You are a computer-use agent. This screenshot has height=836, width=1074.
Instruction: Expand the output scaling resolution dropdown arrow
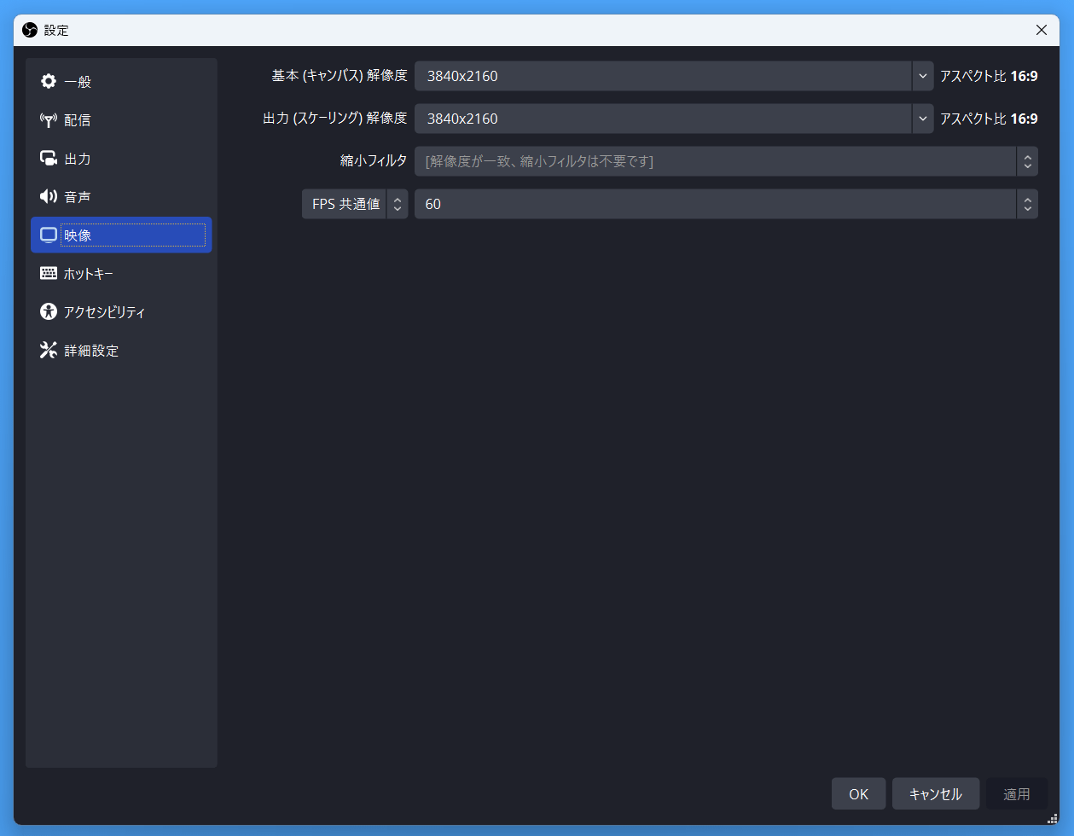pyautogui.click(x=922, y=119)
